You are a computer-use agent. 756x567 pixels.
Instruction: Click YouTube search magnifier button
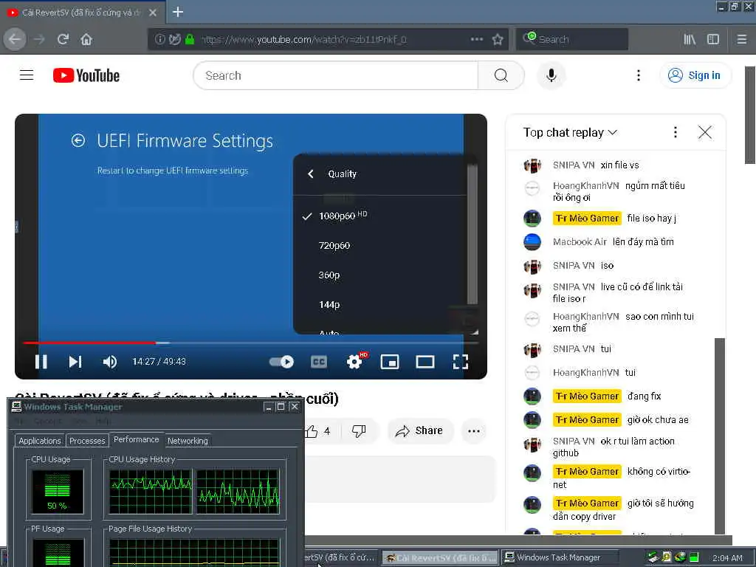501,75
